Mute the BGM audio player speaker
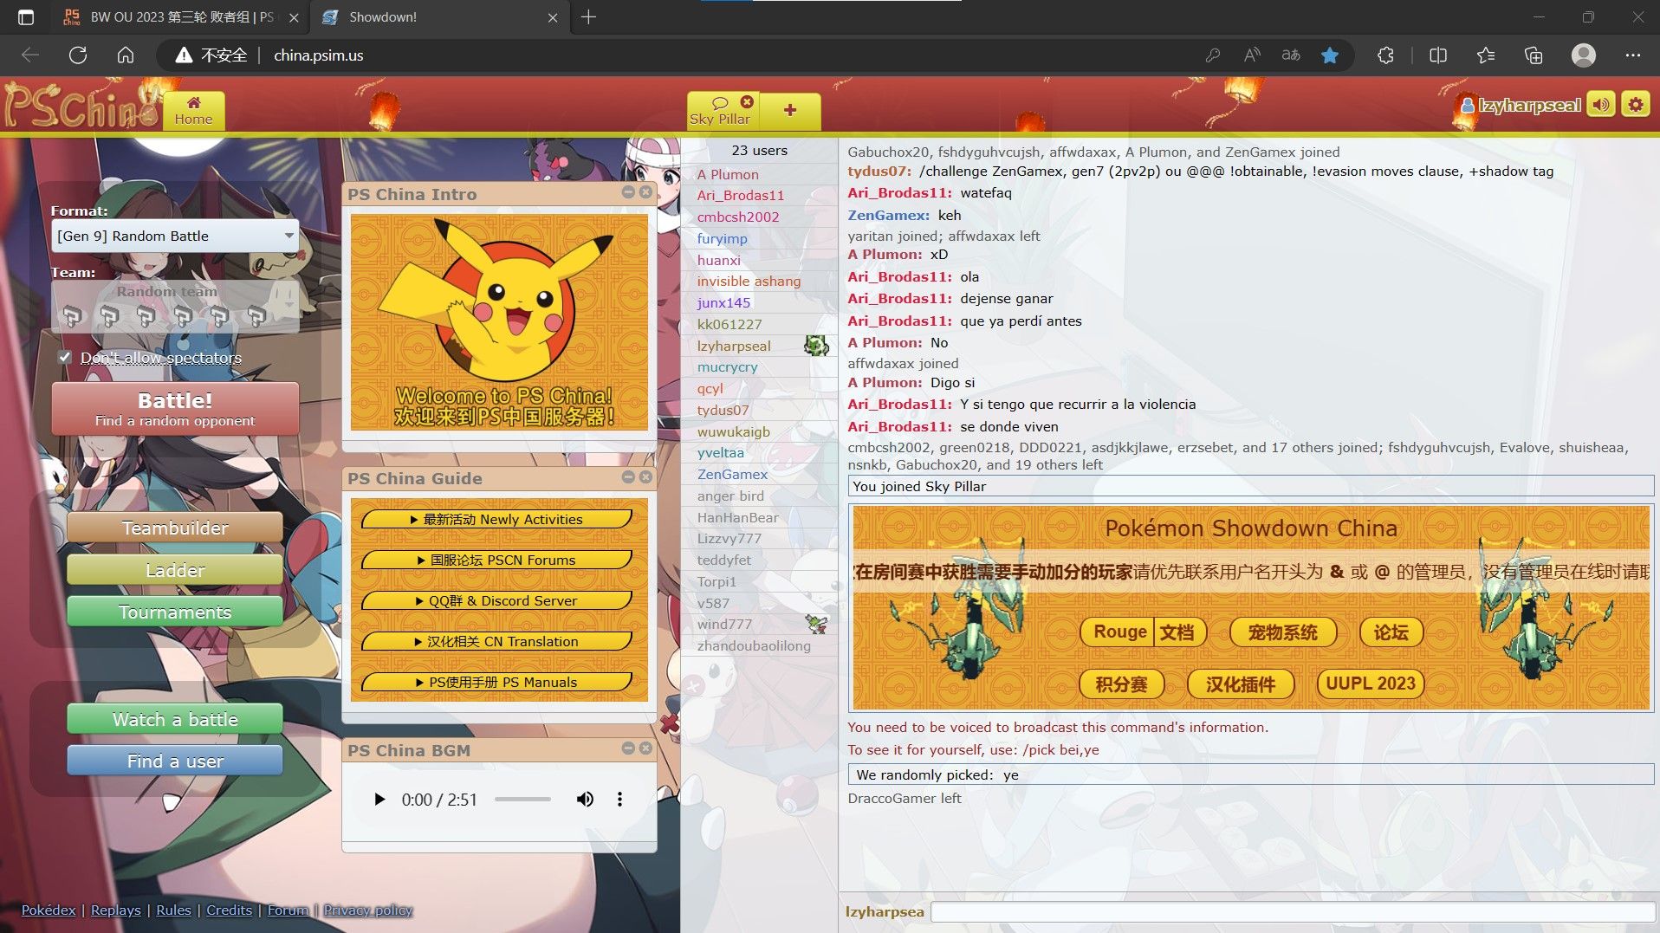This screenshot has height=933, width=1660. [x=585, y=800]
